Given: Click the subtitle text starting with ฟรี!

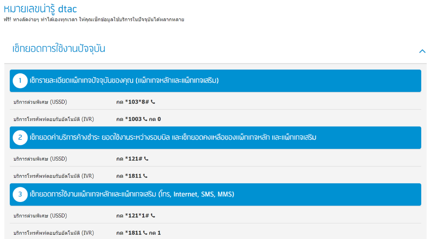Looking at the screenshot, I should pos(94,19).
